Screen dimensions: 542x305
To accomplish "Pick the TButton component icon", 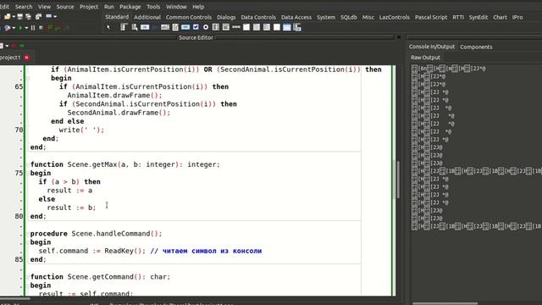I will [145, 27].
